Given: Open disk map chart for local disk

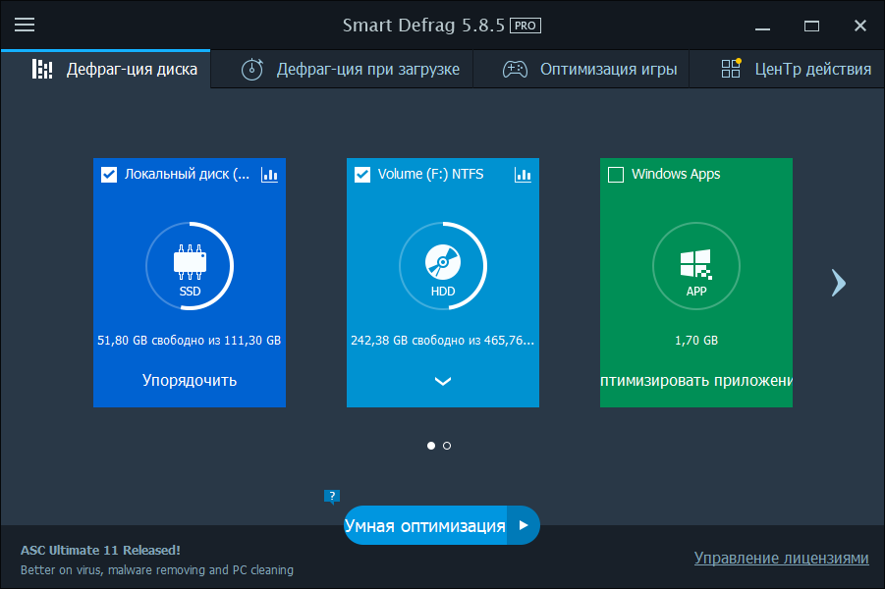Looking at the screenshot, I should point(270,175).
